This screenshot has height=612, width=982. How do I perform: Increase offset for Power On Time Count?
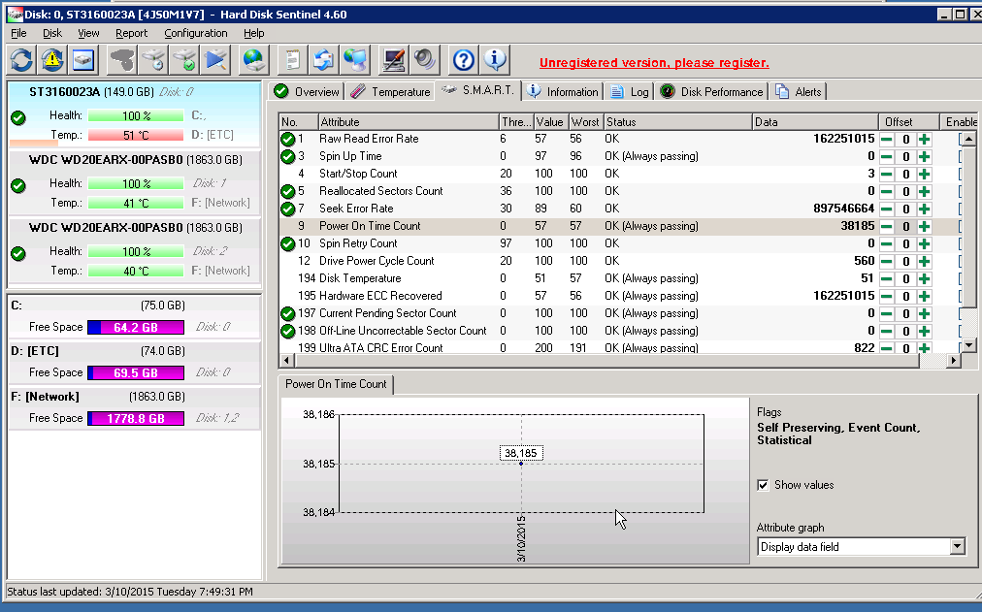coord(925,227)
